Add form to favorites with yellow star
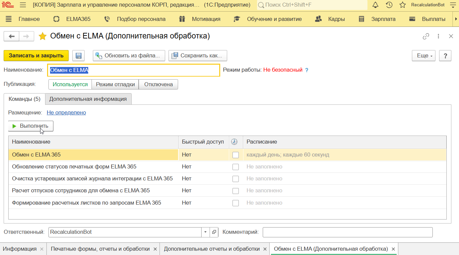This screenshot has width=459, height=255. [x=42, y=36]
